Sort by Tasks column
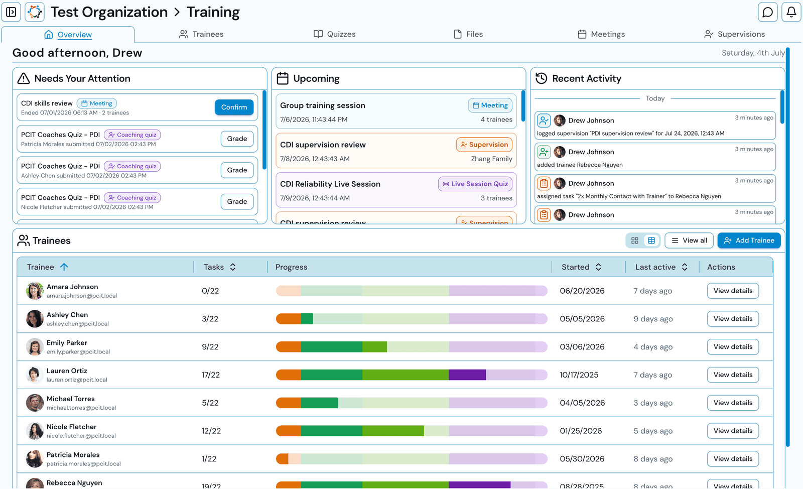The width and height of the screenshot is (803, 489). coord(220,267)
